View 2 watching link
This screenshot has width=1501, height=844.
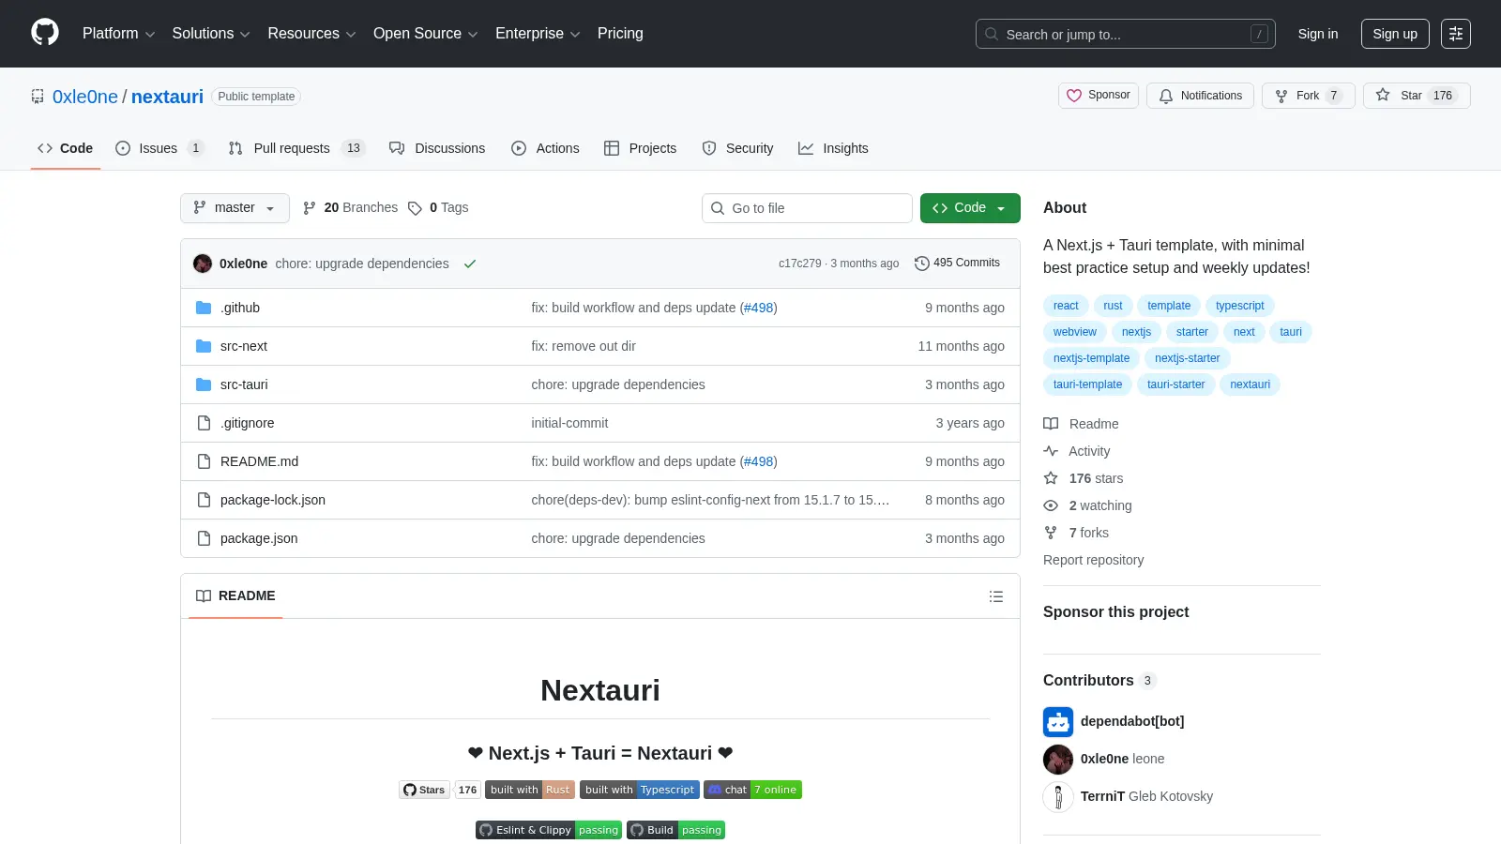click(1088, 505)
